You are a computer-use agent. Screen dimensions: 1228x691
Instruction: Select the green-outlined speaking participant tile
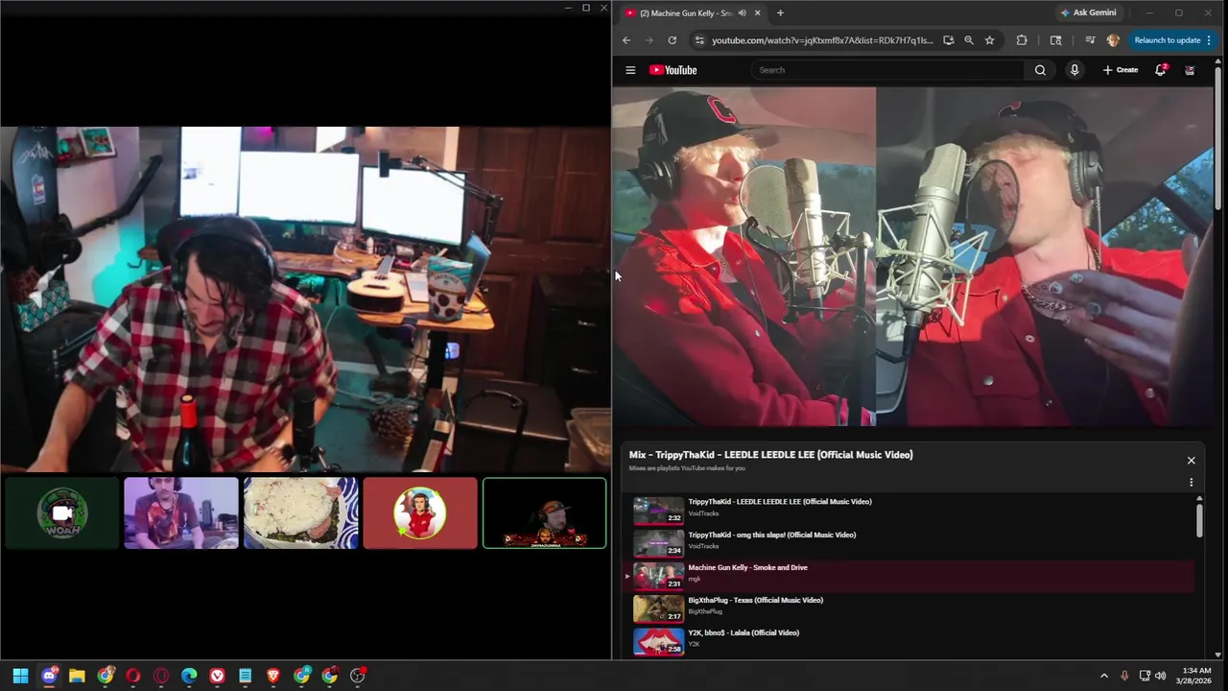pyautogui.click(x=544, y=513)
